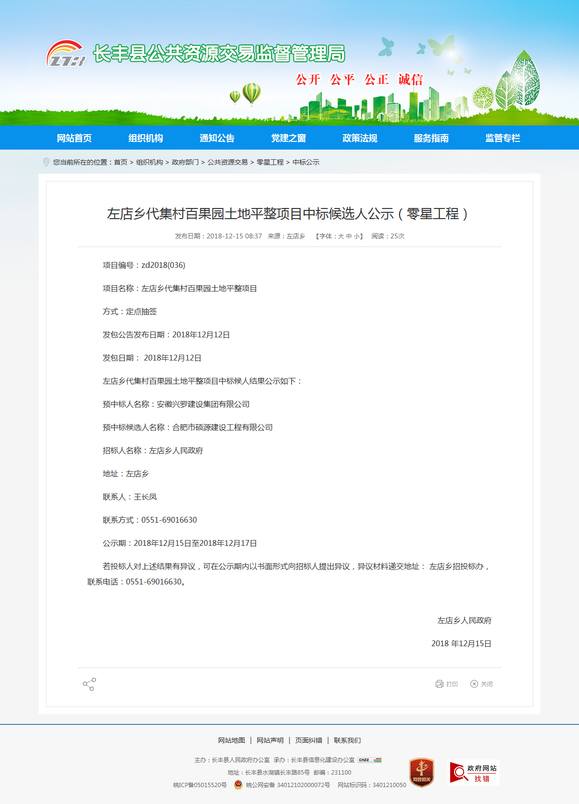The width and height of the screenshot is (579, 804).
Task: Click the ZTB rainbow logo icon
Action: coord(66,54)
